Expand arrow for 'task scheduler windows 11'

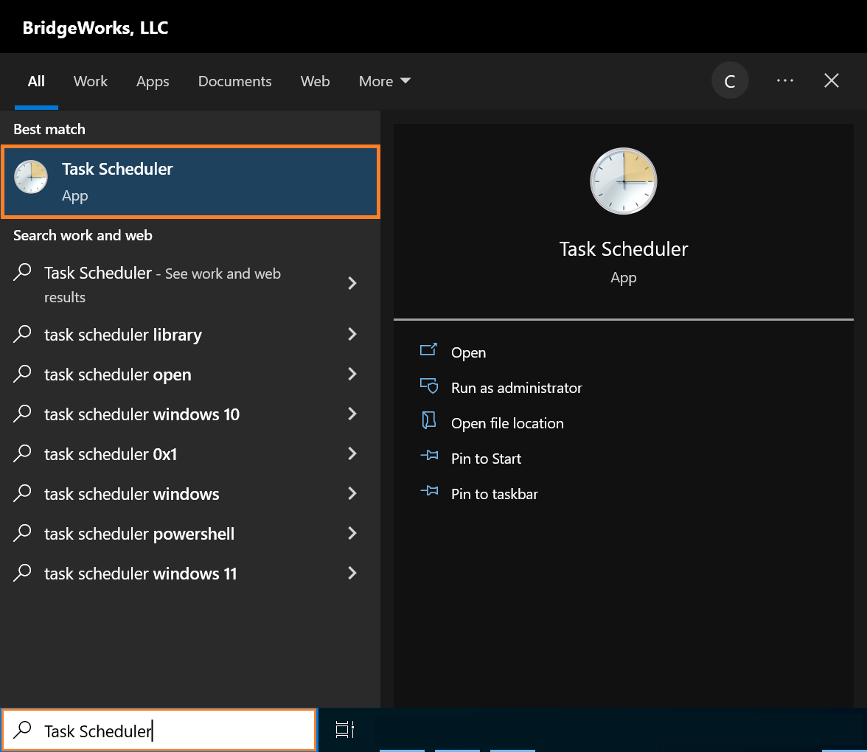pos(352,573)
